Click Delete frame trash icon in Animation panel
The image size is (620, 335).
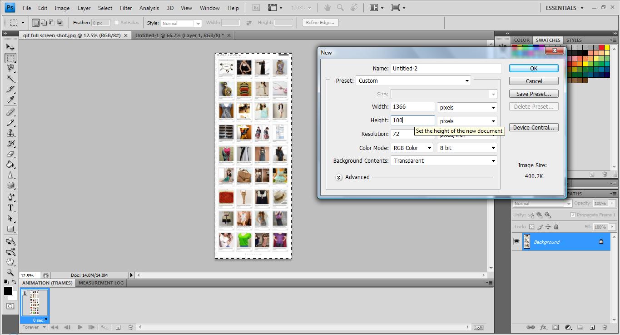(130, 327)
